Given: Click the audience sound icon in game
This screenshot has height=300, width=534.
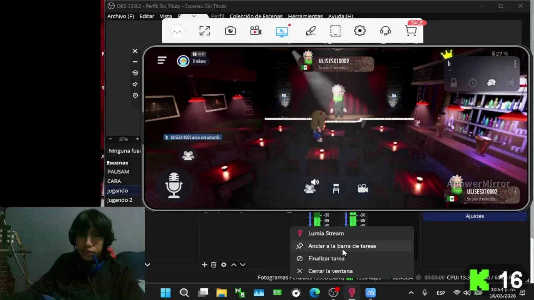Looking at the screenshot, I should (311, 186).
